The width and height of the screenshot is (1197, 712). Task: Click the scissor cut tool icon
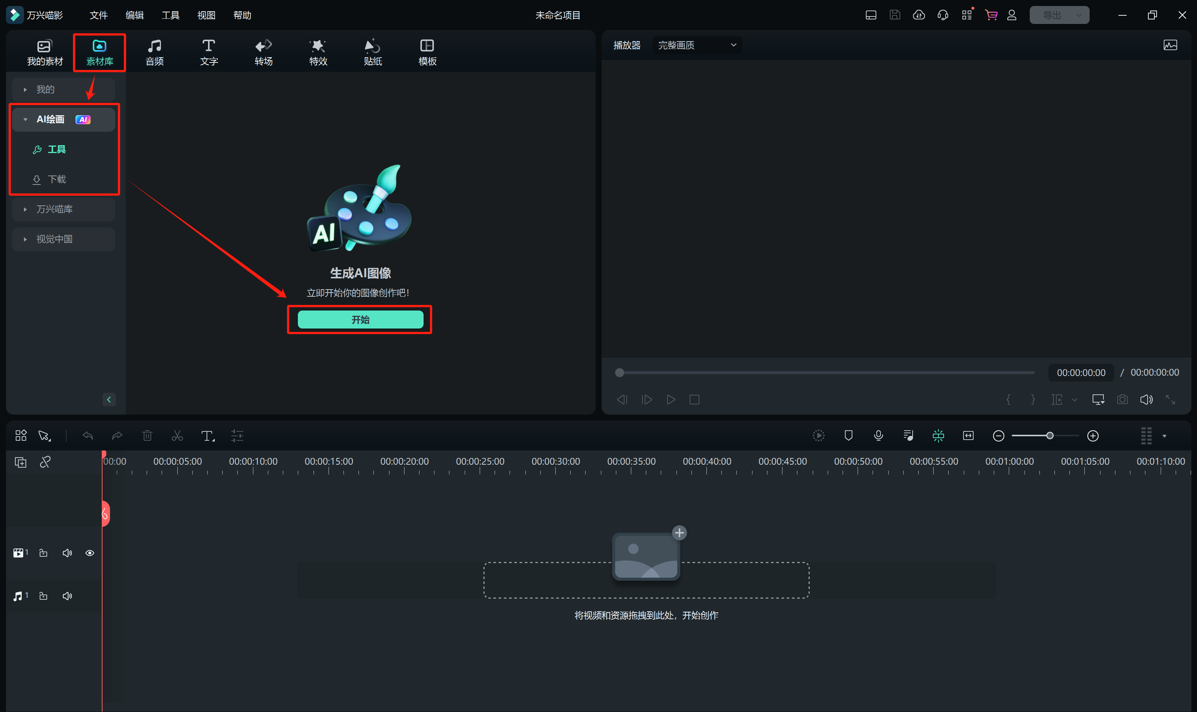click(177, 436)
